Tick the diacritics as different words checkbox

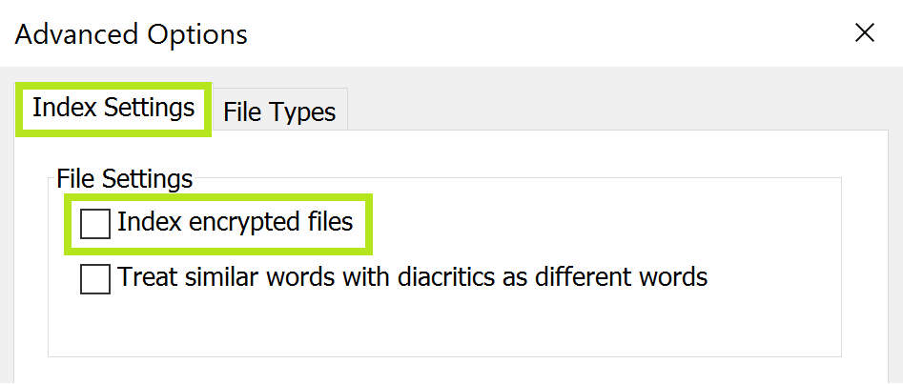pos(95,279)
